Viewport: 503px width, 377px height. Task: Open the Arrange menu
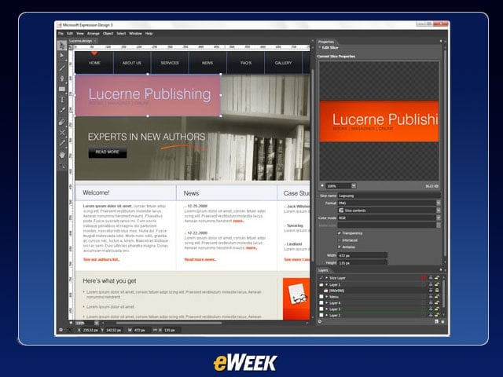tap(94, 33)
